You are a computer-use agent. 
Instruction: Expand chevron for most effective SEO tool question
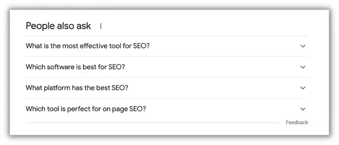pos(303,46)
